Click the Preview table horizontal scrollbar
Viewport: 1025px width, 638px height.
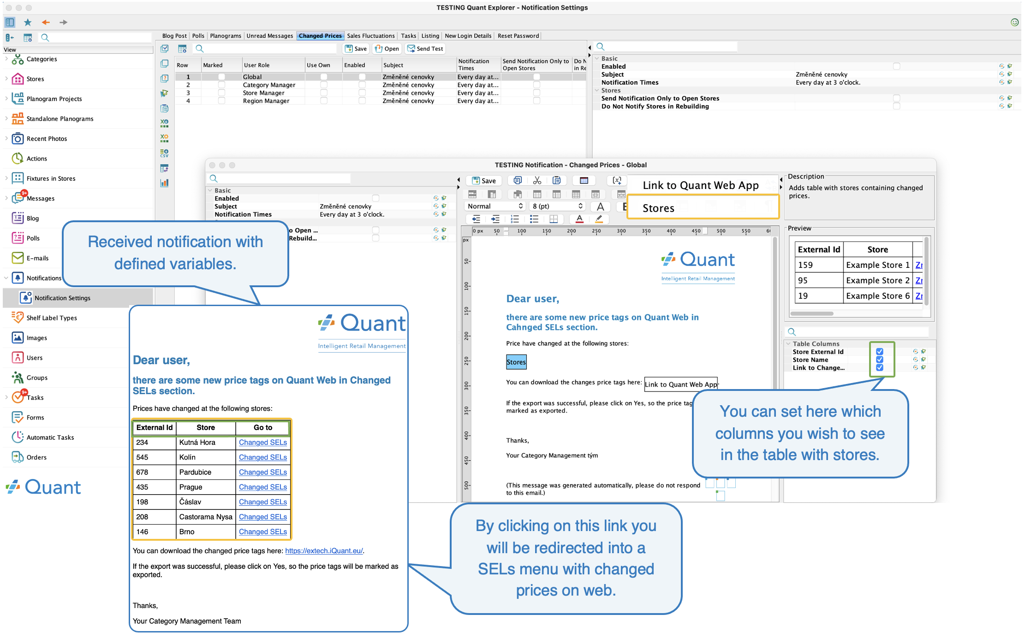click(x=812, y=313)
